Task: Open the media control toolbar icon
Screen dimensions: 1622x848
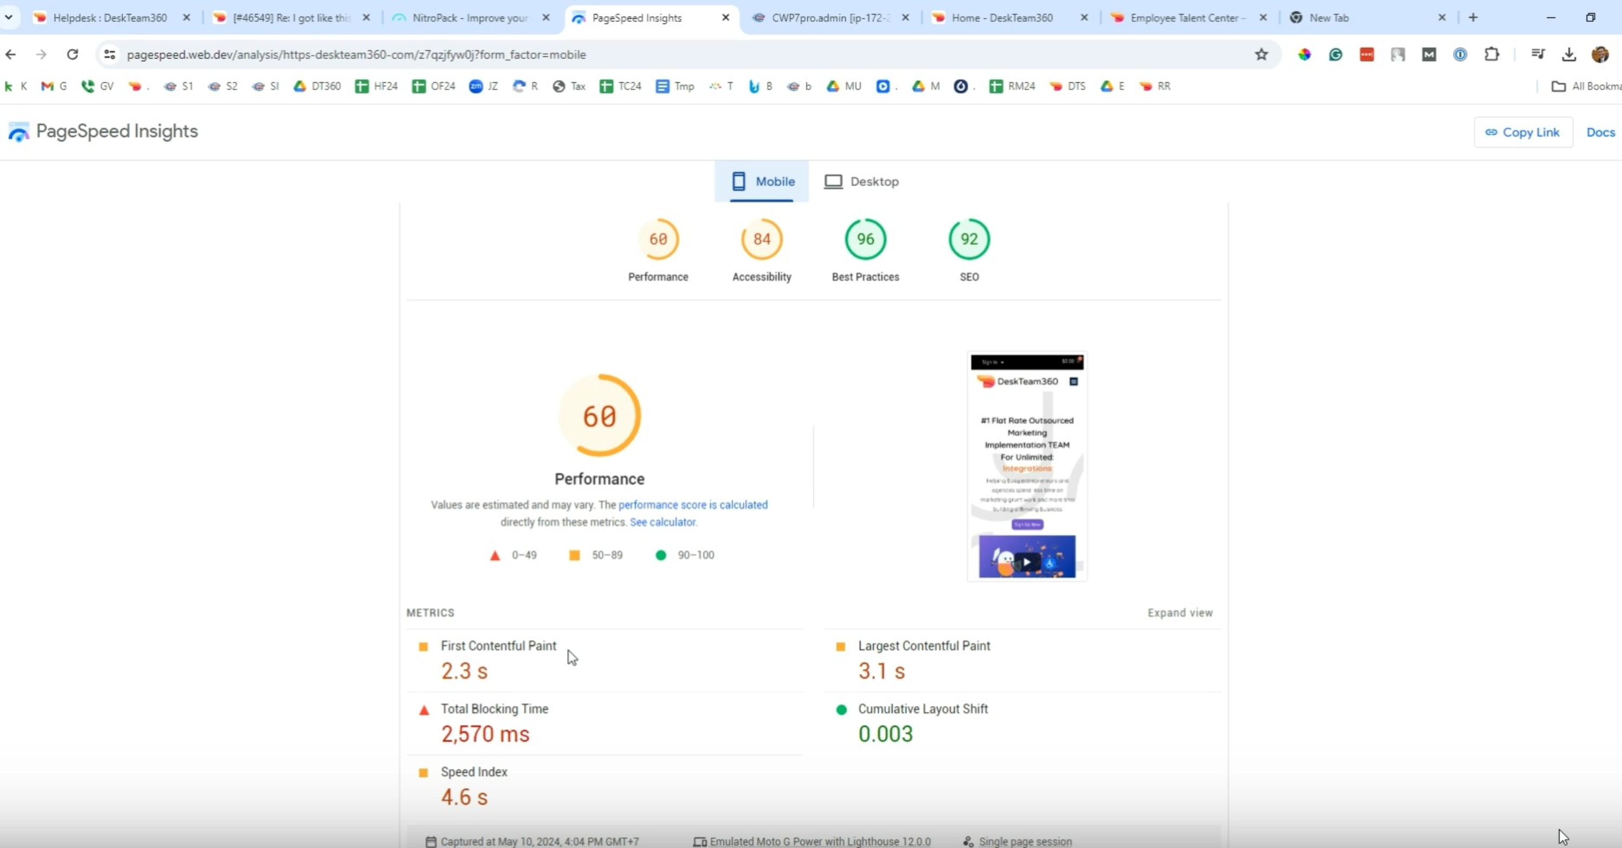Action: point(1537,55)
